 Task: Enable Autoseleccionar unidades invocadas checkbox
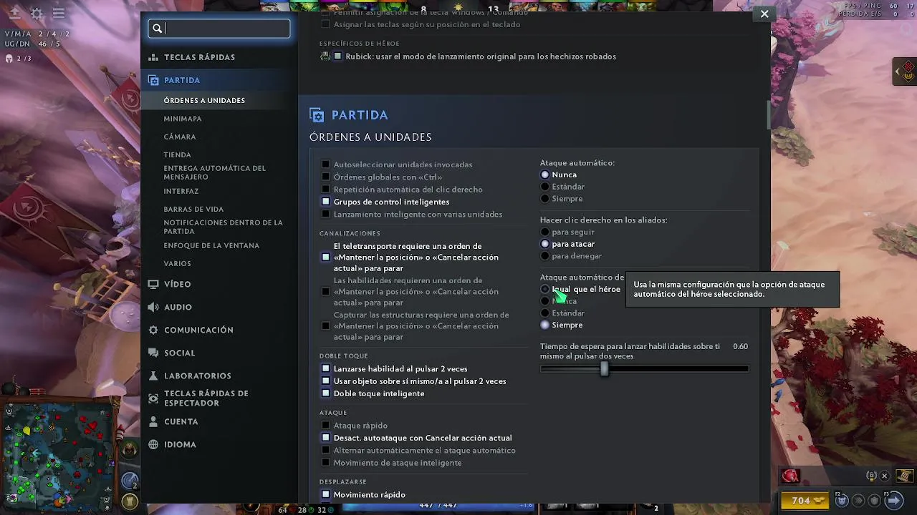click(x=325, y=165)
